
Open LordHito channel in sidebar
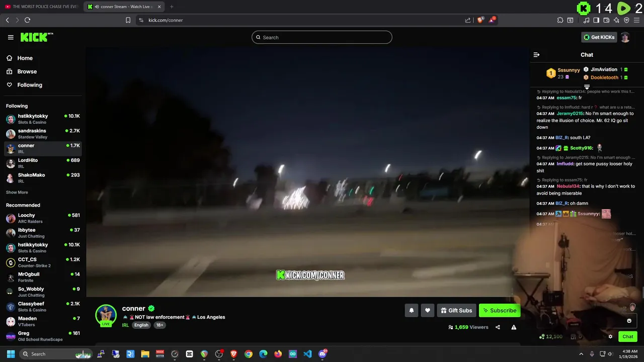43,163
